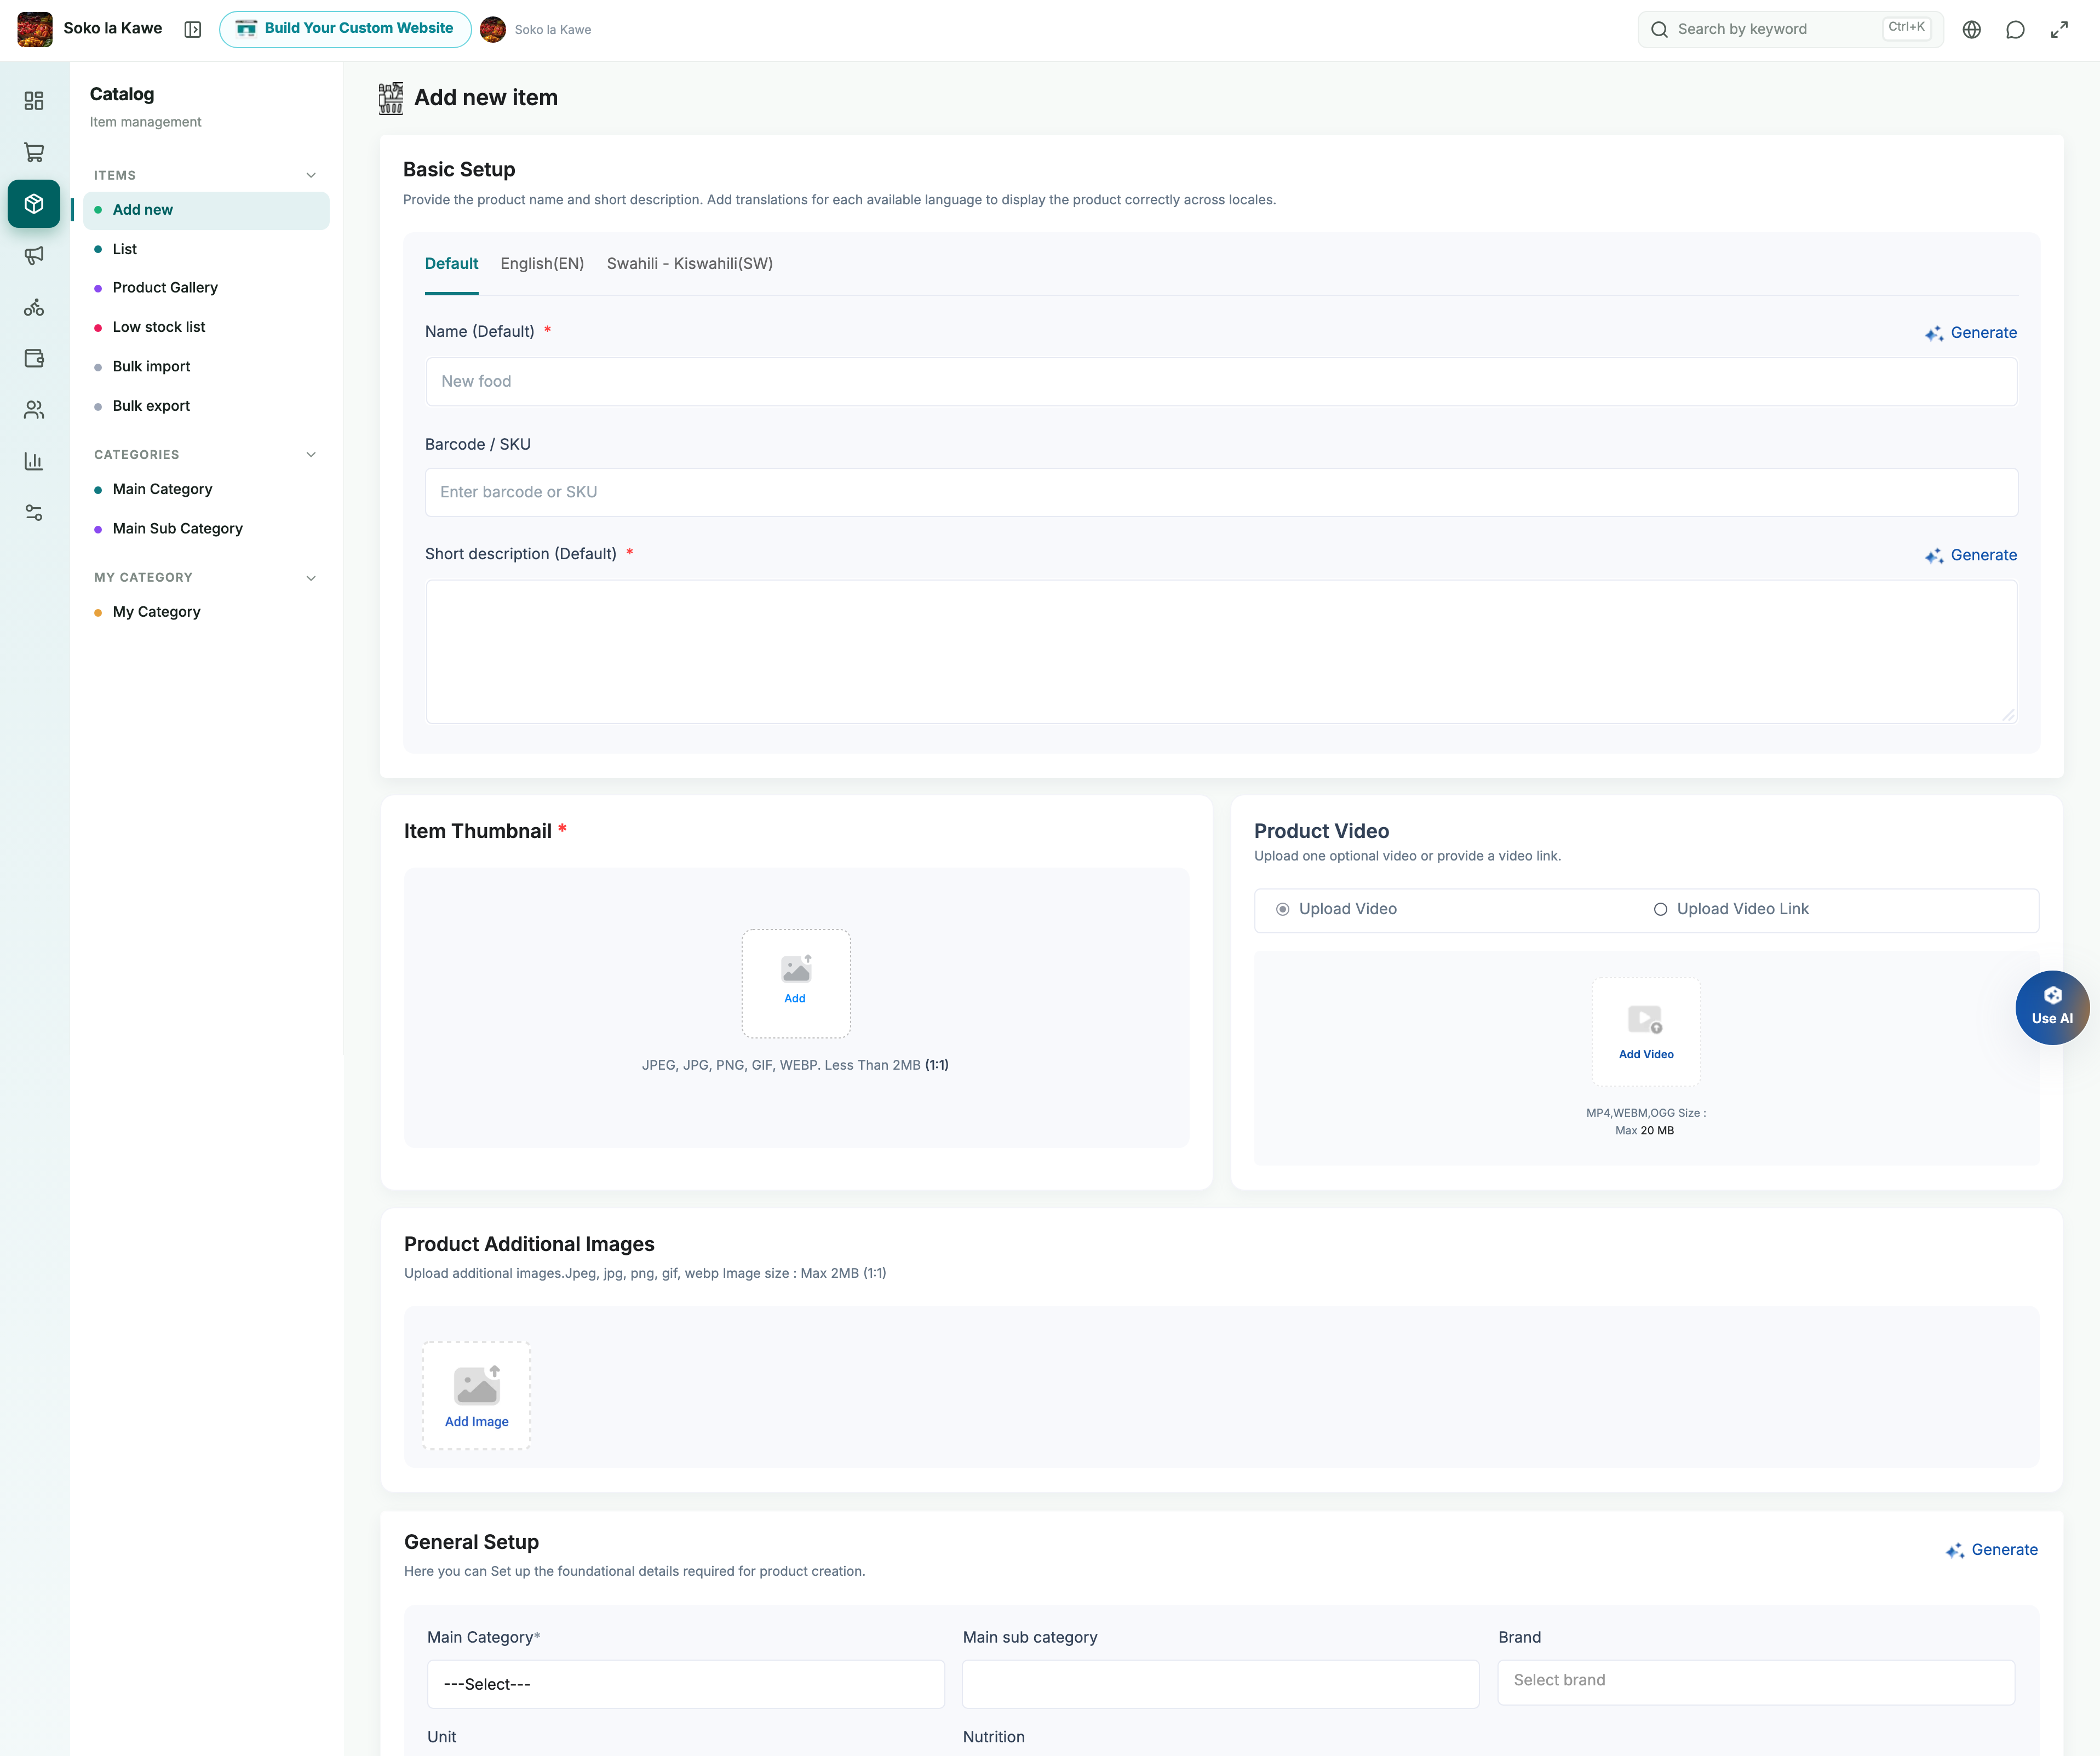Collapse the CATEGORIES section chevron

[311, 454]
